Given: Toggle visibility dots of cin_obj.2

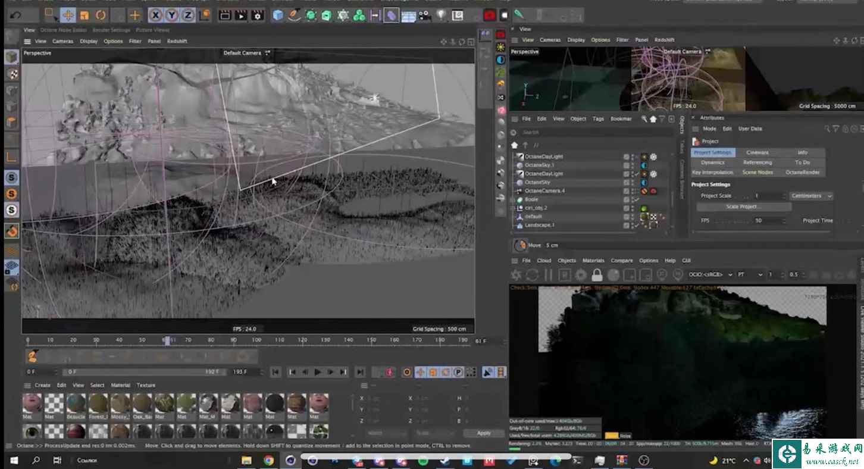Looking at the screenshot, I should (633, 208).
